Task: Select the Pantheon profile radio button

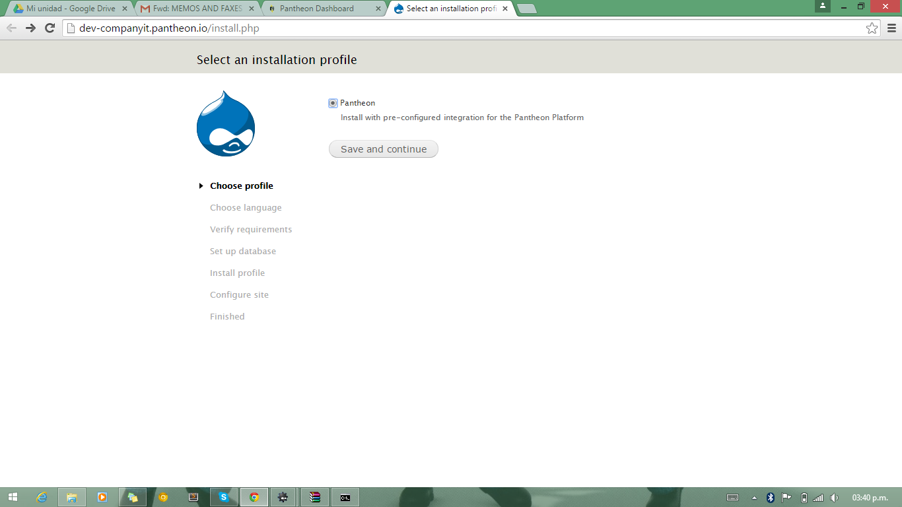Action: [333, 103]
